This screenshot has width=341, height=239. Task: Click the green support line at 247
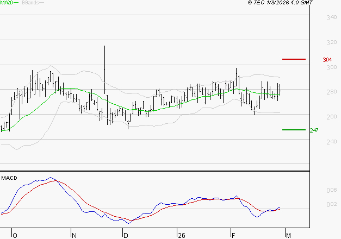[294, 130]
